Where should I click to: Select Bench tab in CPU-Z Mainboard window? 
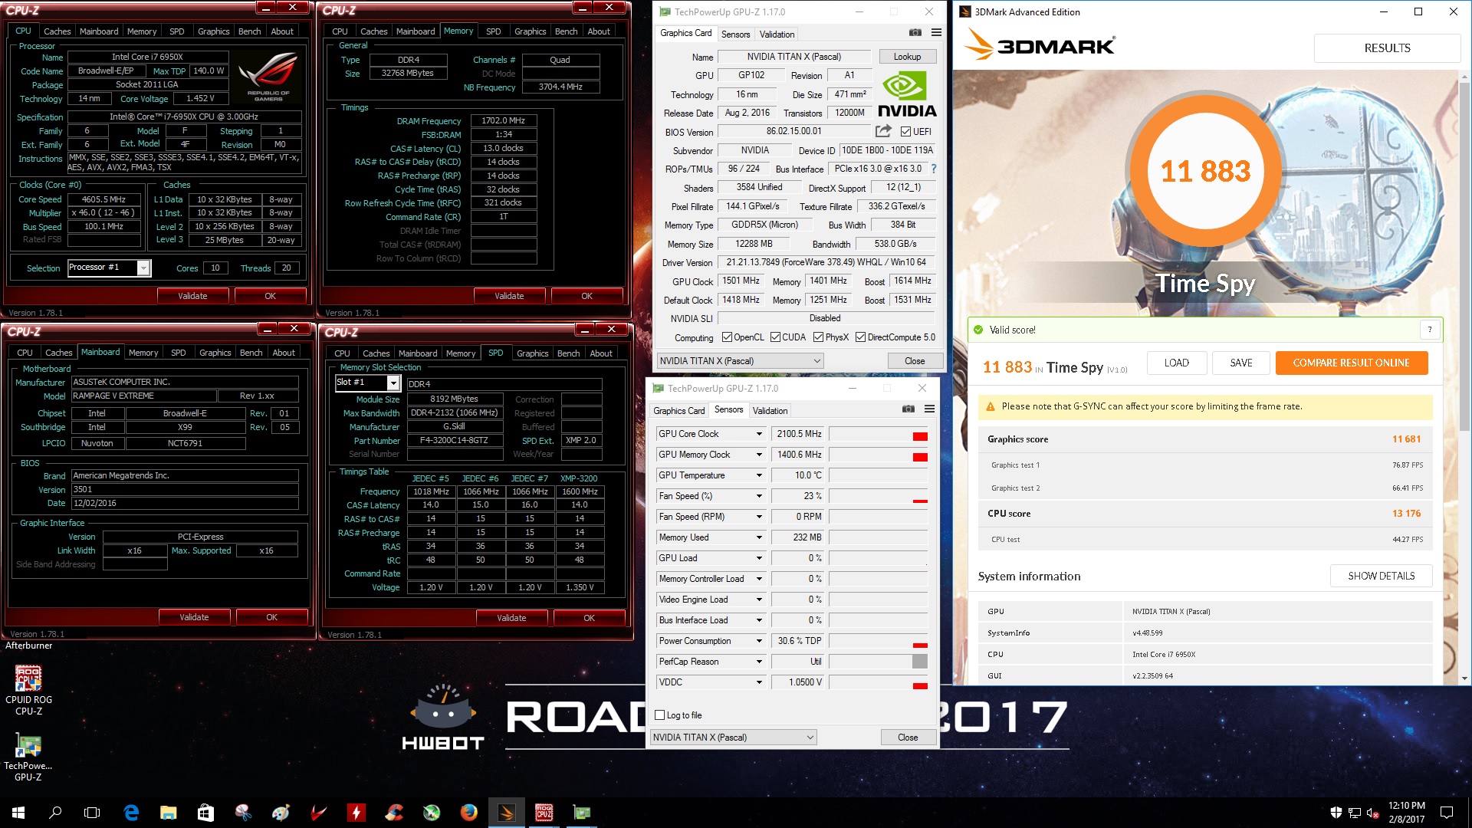[x=251, y=353]
